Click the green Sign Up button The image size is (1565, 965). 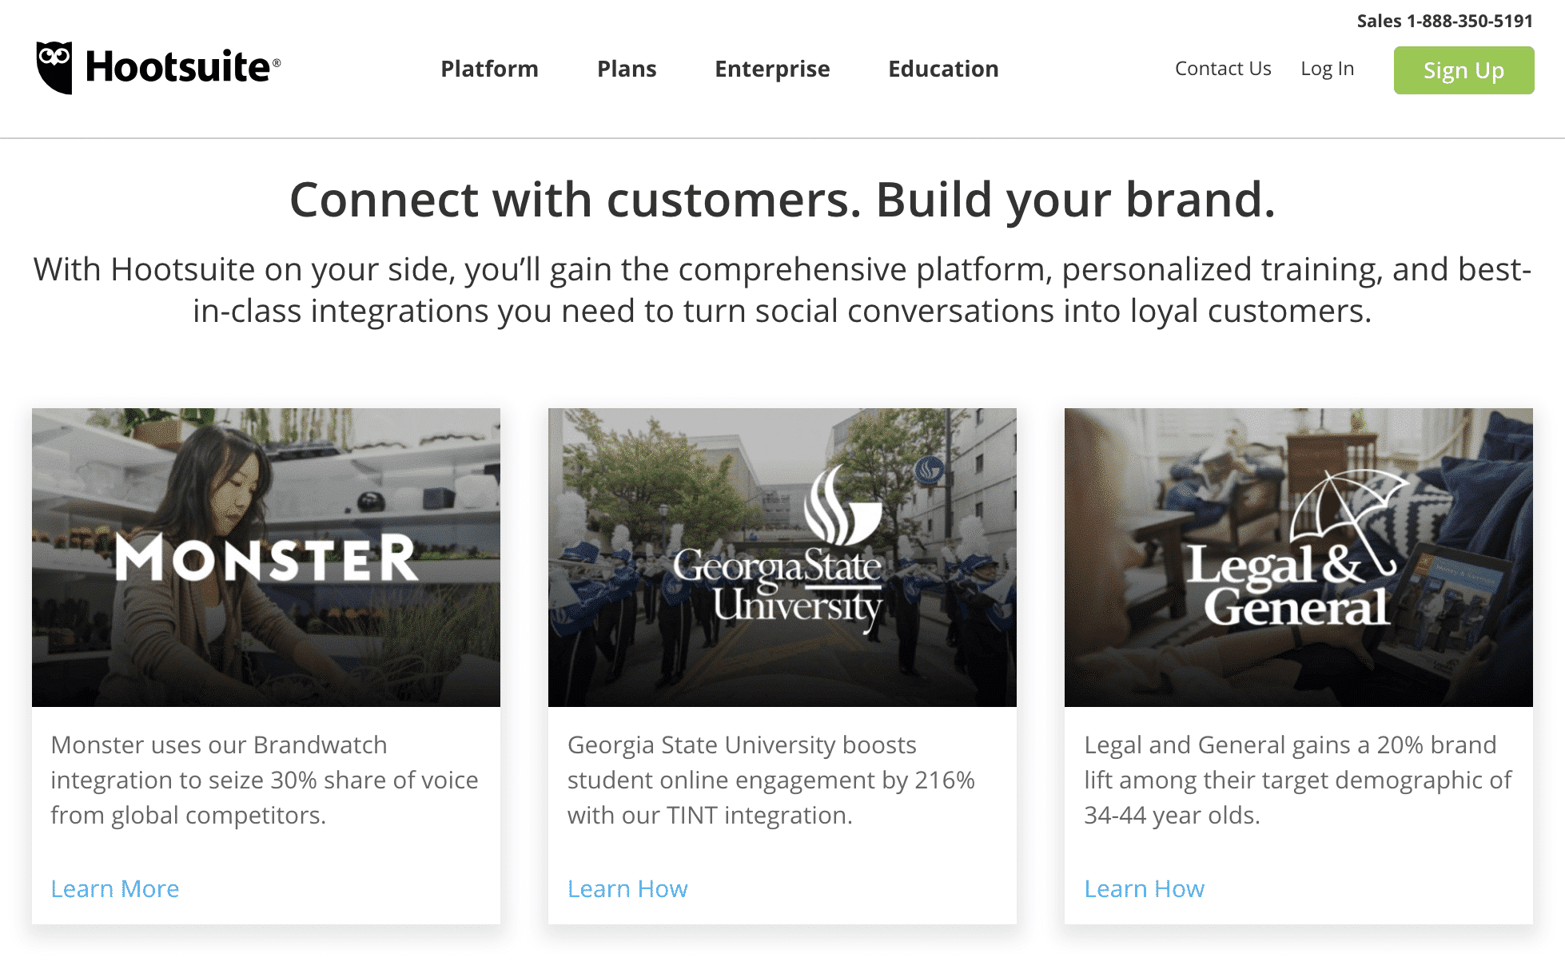(x=1463, y=70)
